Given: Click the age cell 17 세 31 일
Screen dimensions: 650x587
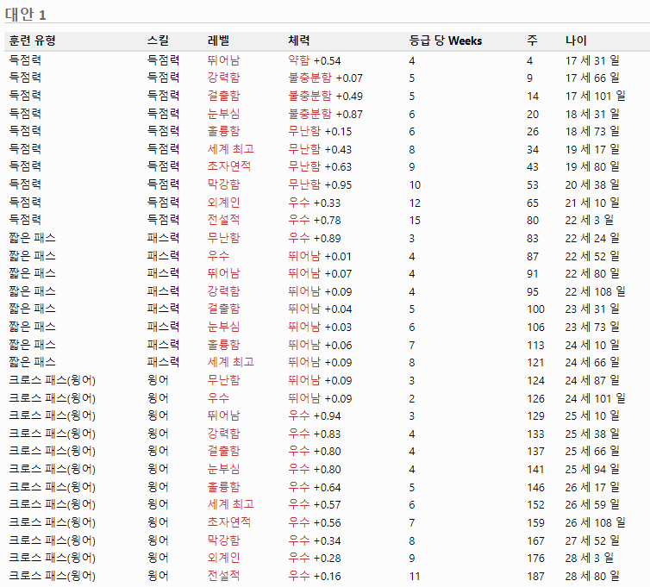Looking at the screenshot, I should point(592,60).
